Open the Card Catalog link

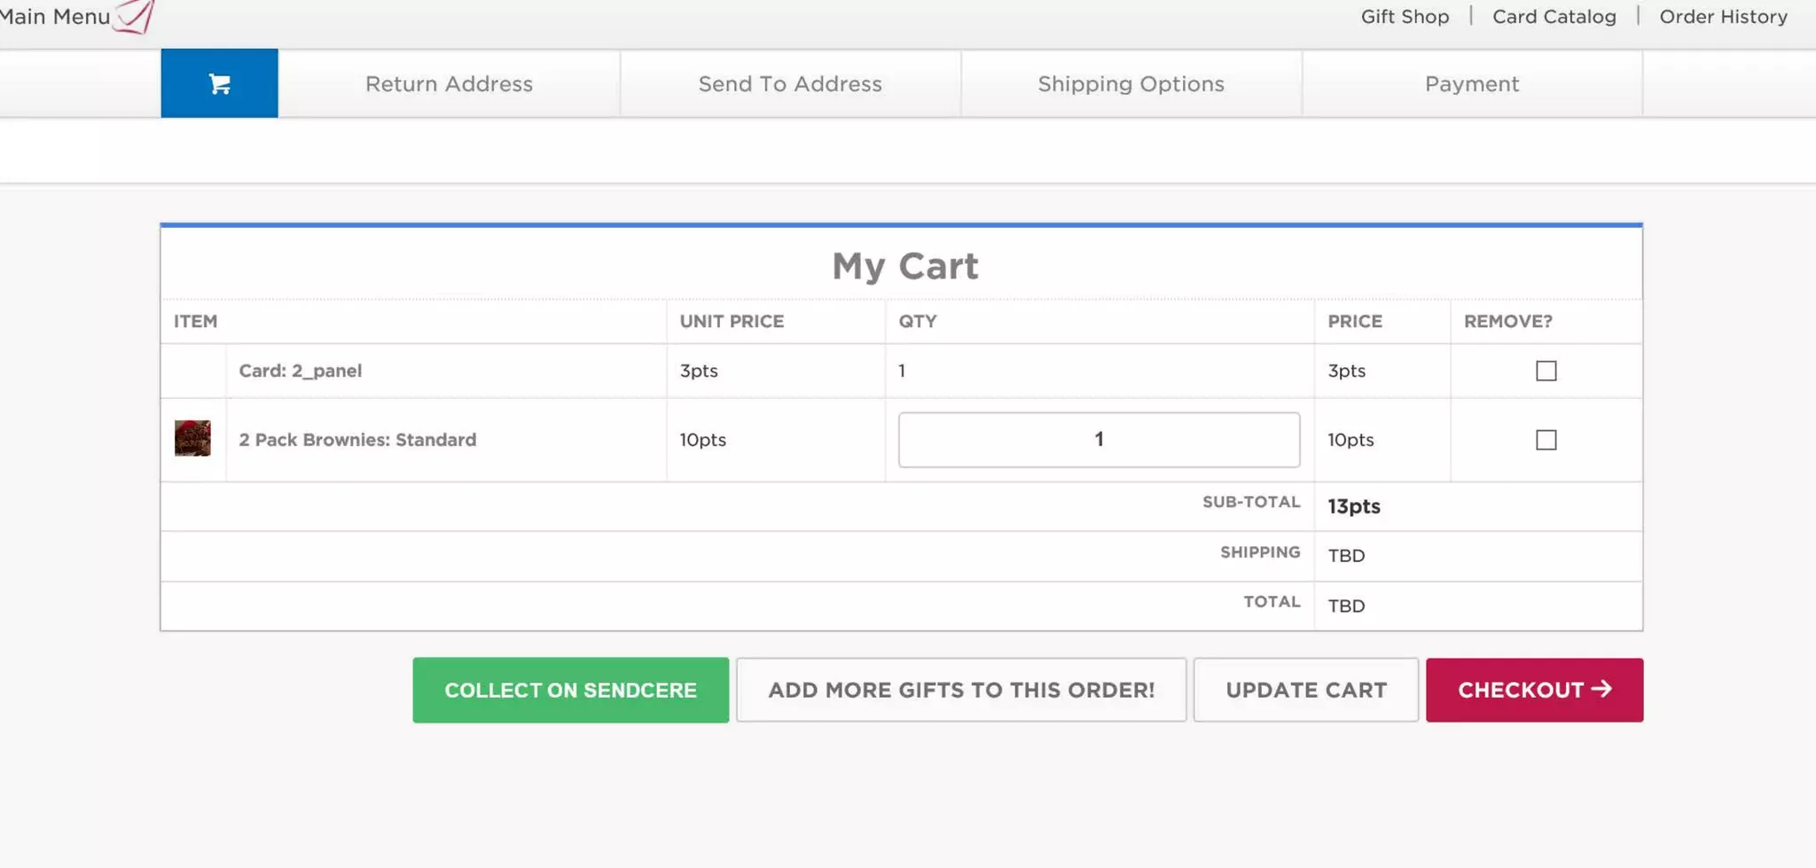pyautogui.click(x=1554, y=17)
